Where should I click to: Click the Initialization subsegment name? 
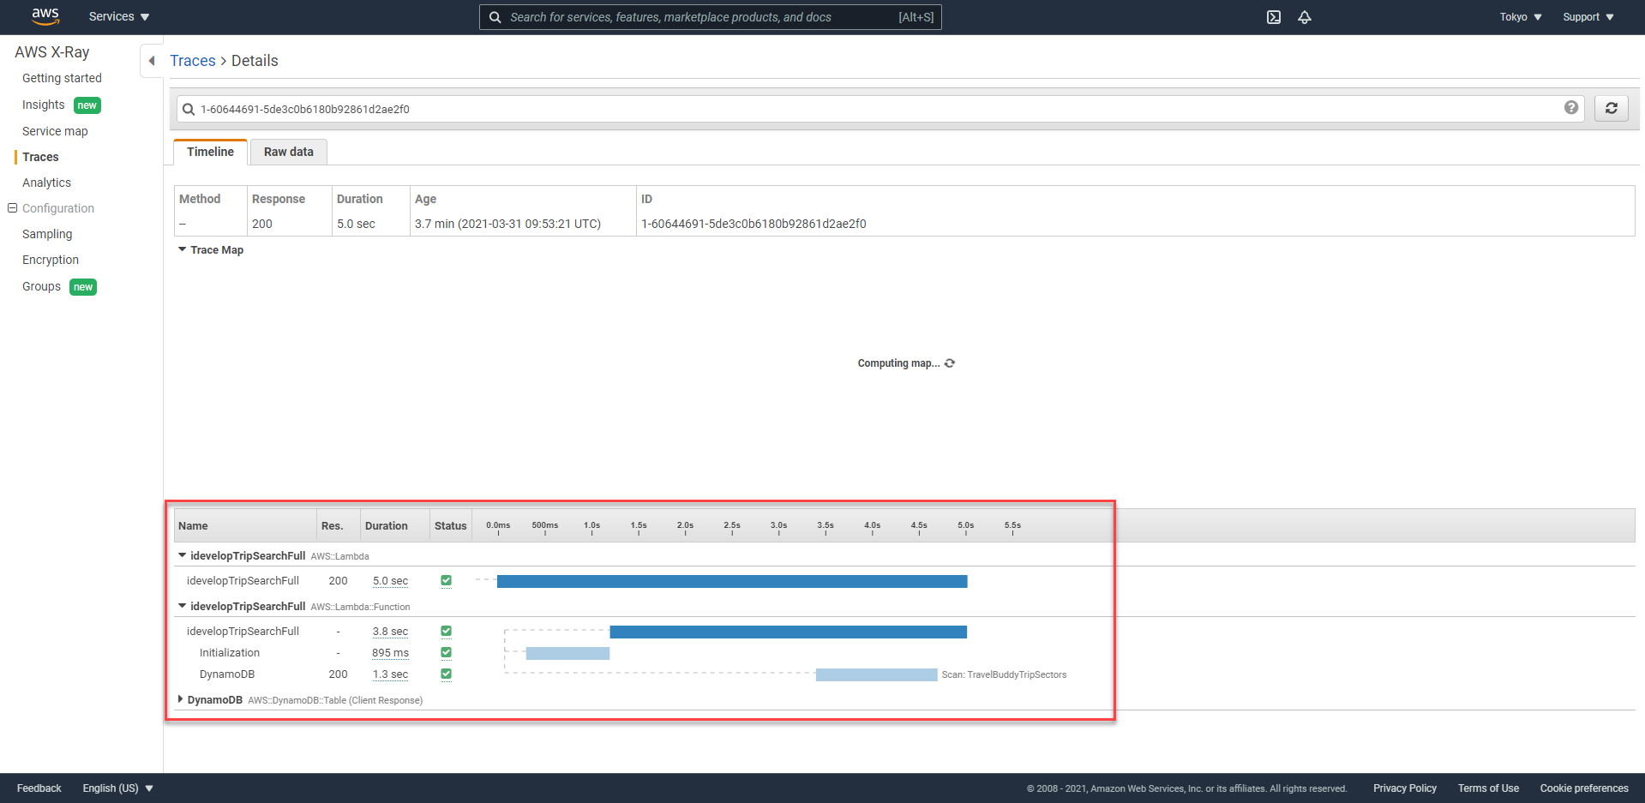pos(230,653)
